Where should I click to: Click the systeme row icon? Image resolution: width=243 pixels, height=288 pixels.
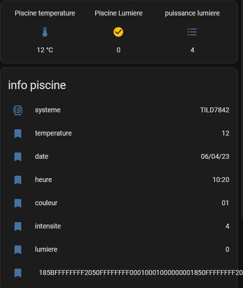coord(18,110)
